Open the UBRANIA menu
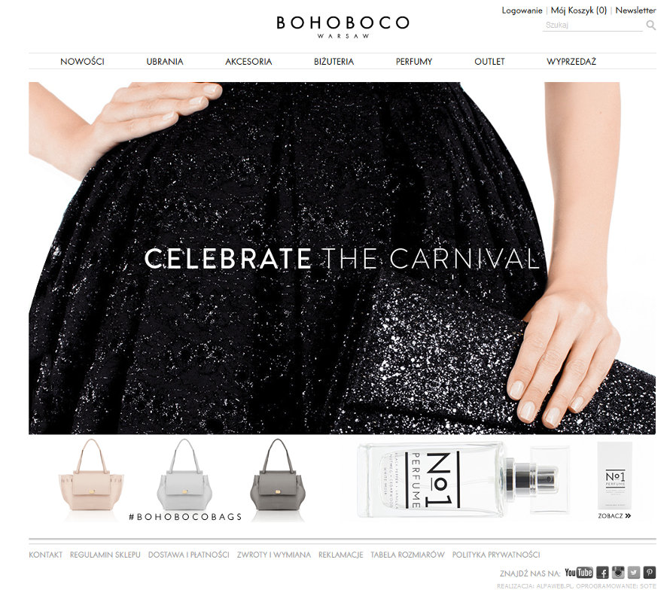 point(165,62)
